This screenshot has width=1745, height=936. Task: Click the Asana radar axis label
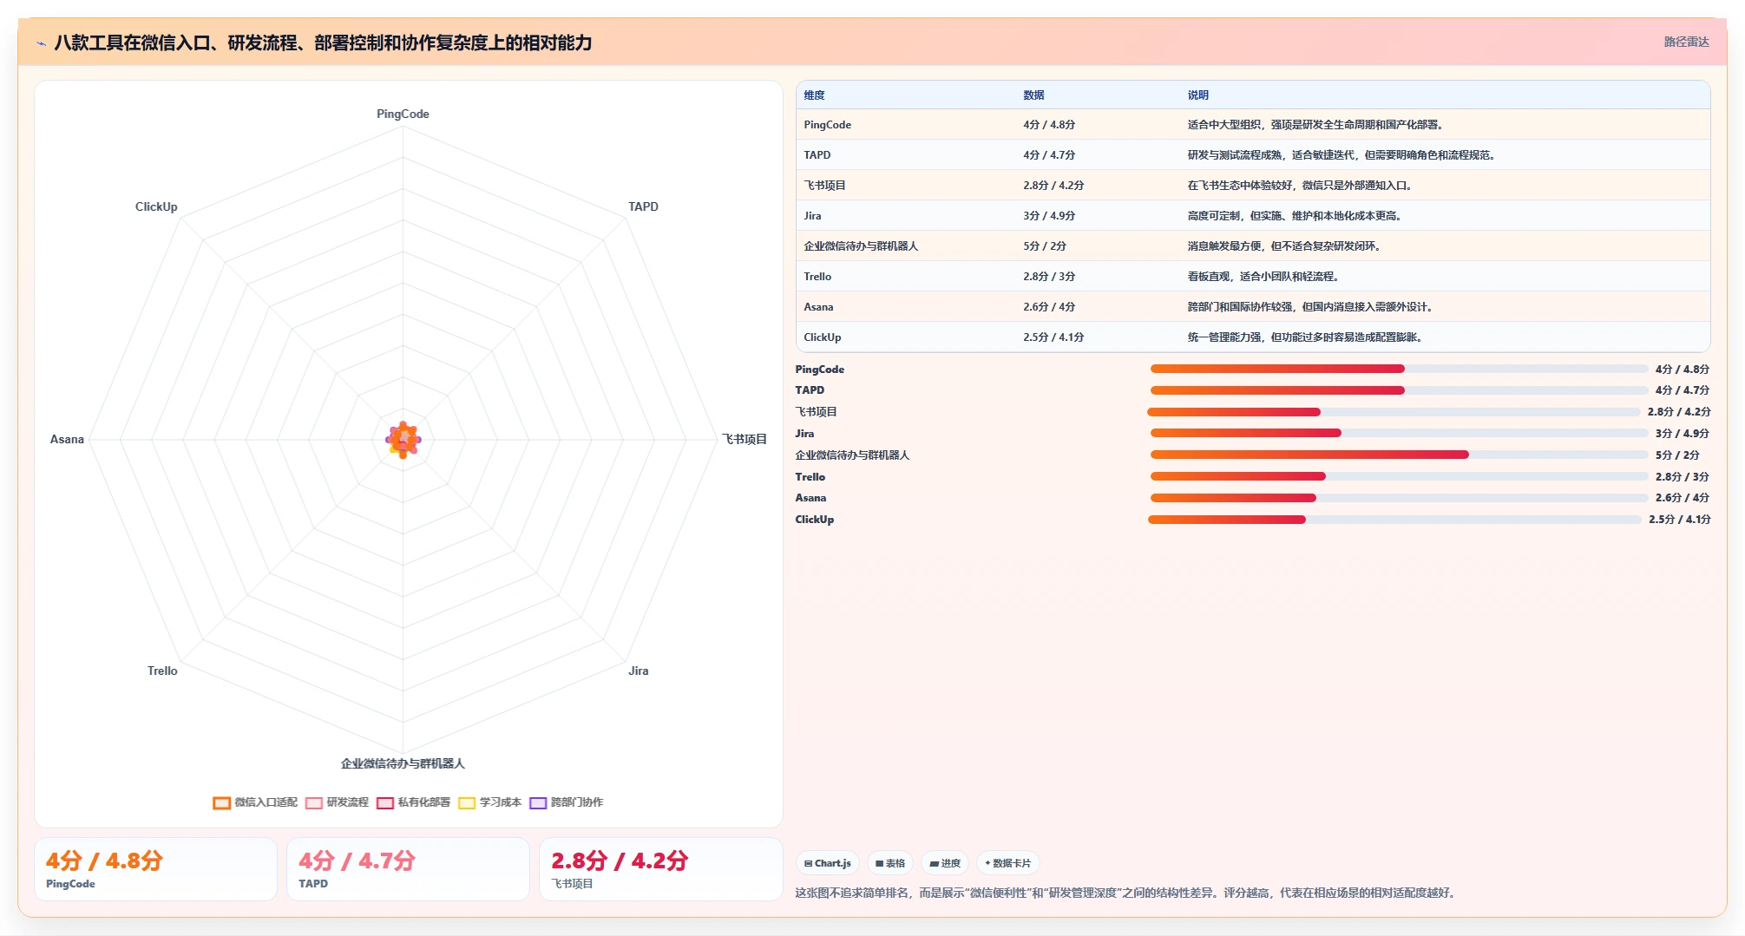click(67, 439)
